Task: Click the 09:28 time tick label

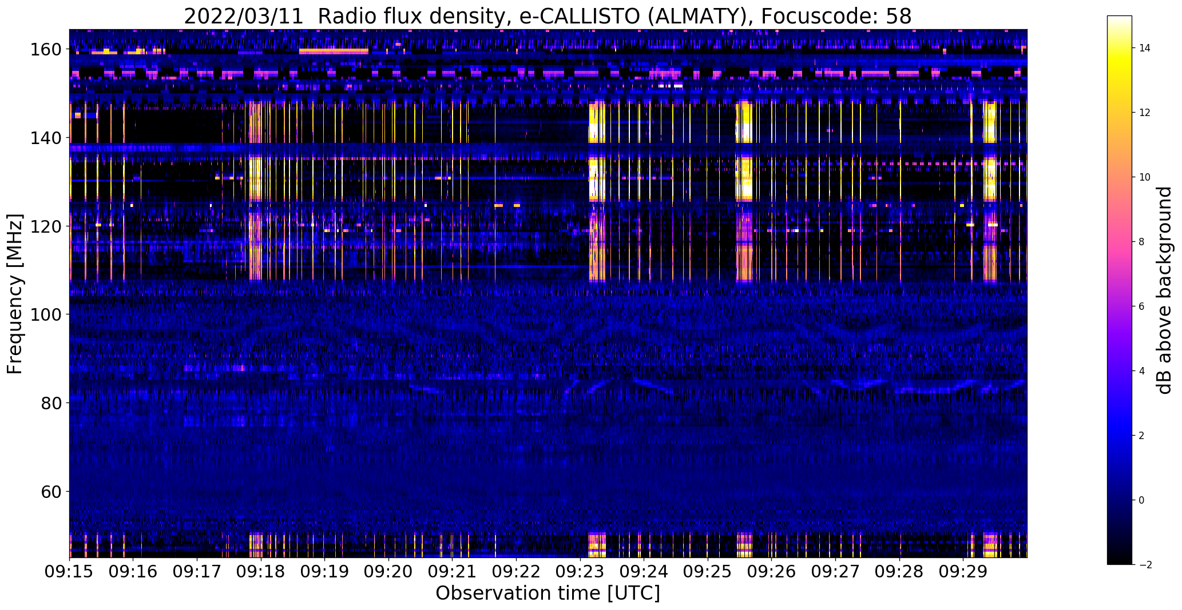Action: (x=899, y=572)
